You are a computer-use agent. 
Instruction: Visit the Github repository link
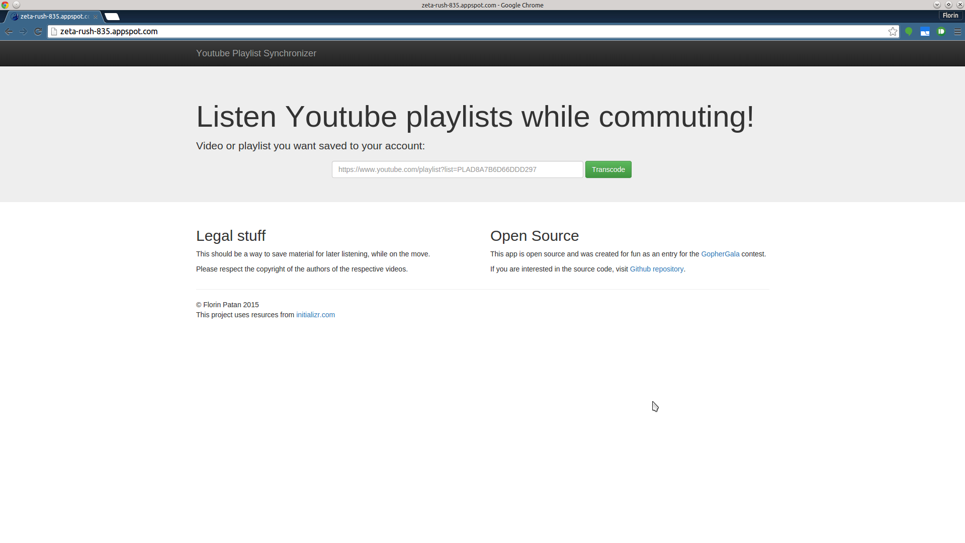tap(656, 269)
